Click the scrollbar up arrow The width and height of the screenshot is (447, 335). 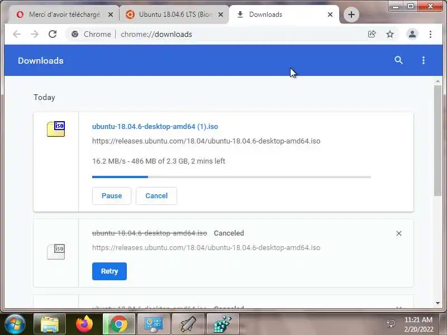click(x=438, y=81)
